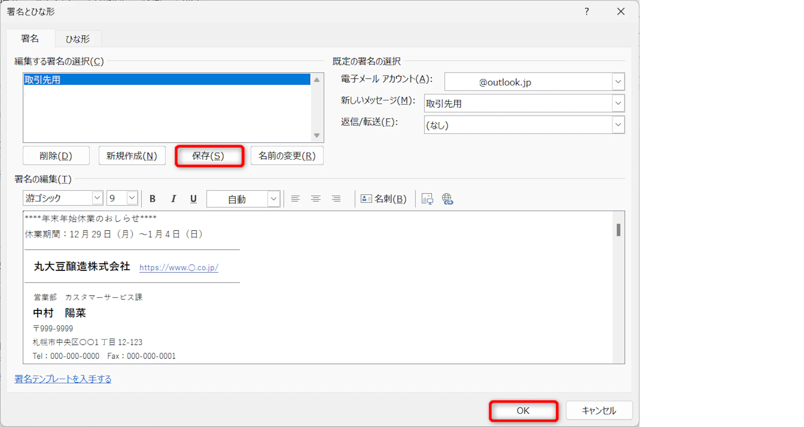Expand the email account dropdown
The width and height of the screenshot is (804, 427).
click(618, 82)
